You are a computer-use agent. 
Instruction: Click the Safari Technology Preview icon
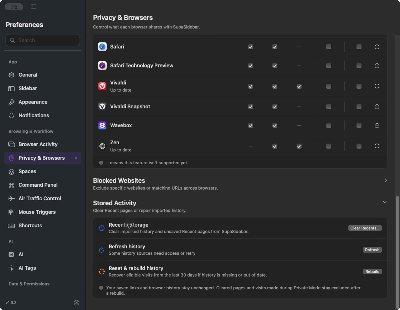102,66
